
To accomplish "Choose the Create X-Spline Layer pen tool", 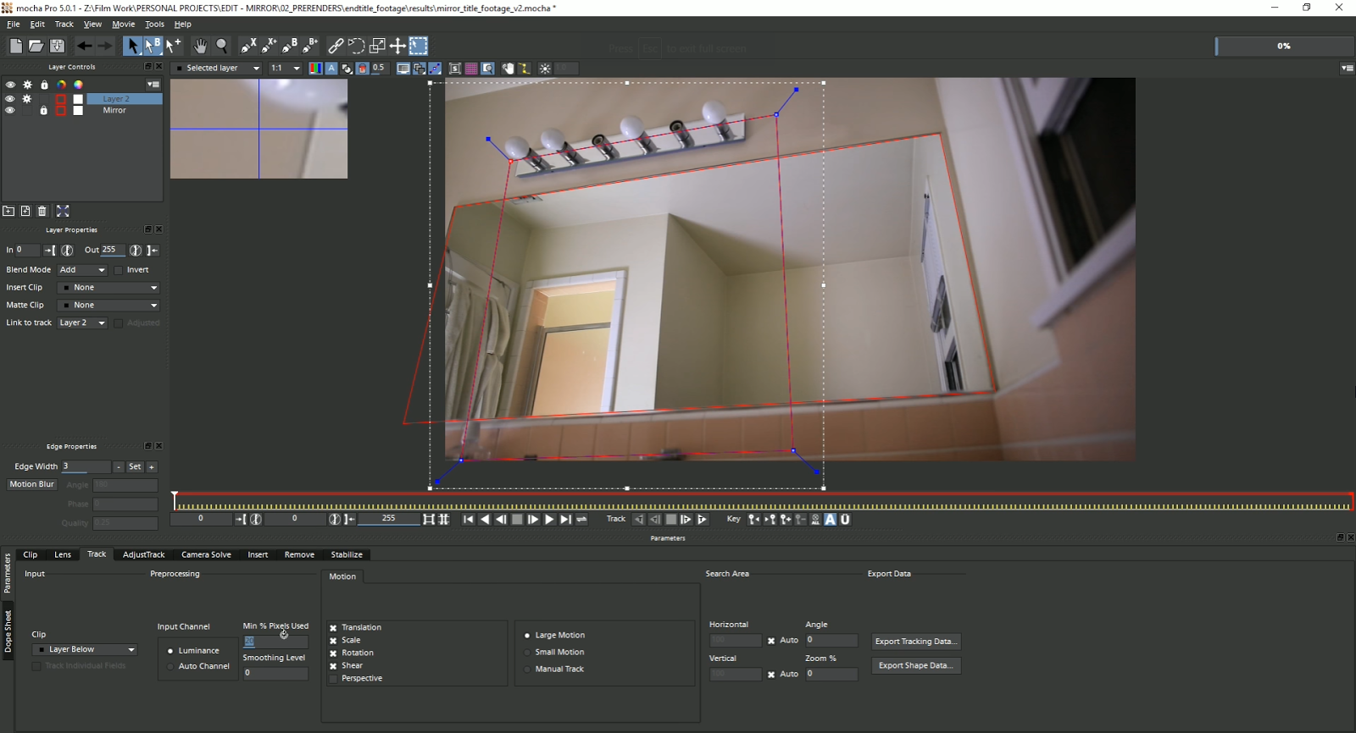I will pyautogui.click(x=248, y=46).
